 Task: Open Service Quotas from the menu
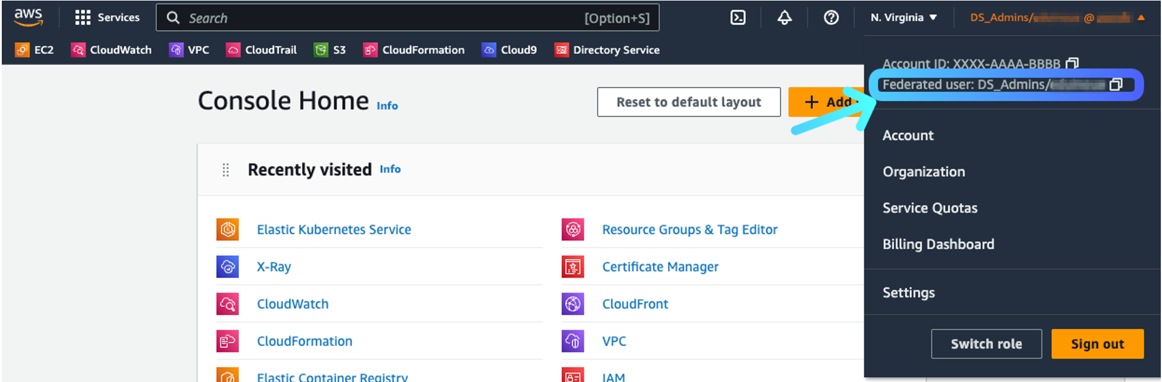click(930, 208)
